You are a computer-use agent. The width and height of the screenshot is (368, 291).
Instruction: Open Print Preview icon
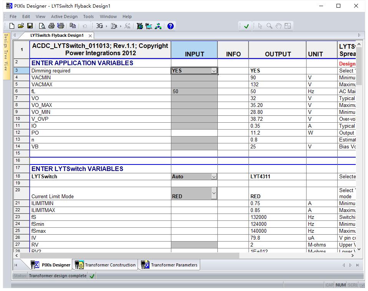tap(42, 26)
